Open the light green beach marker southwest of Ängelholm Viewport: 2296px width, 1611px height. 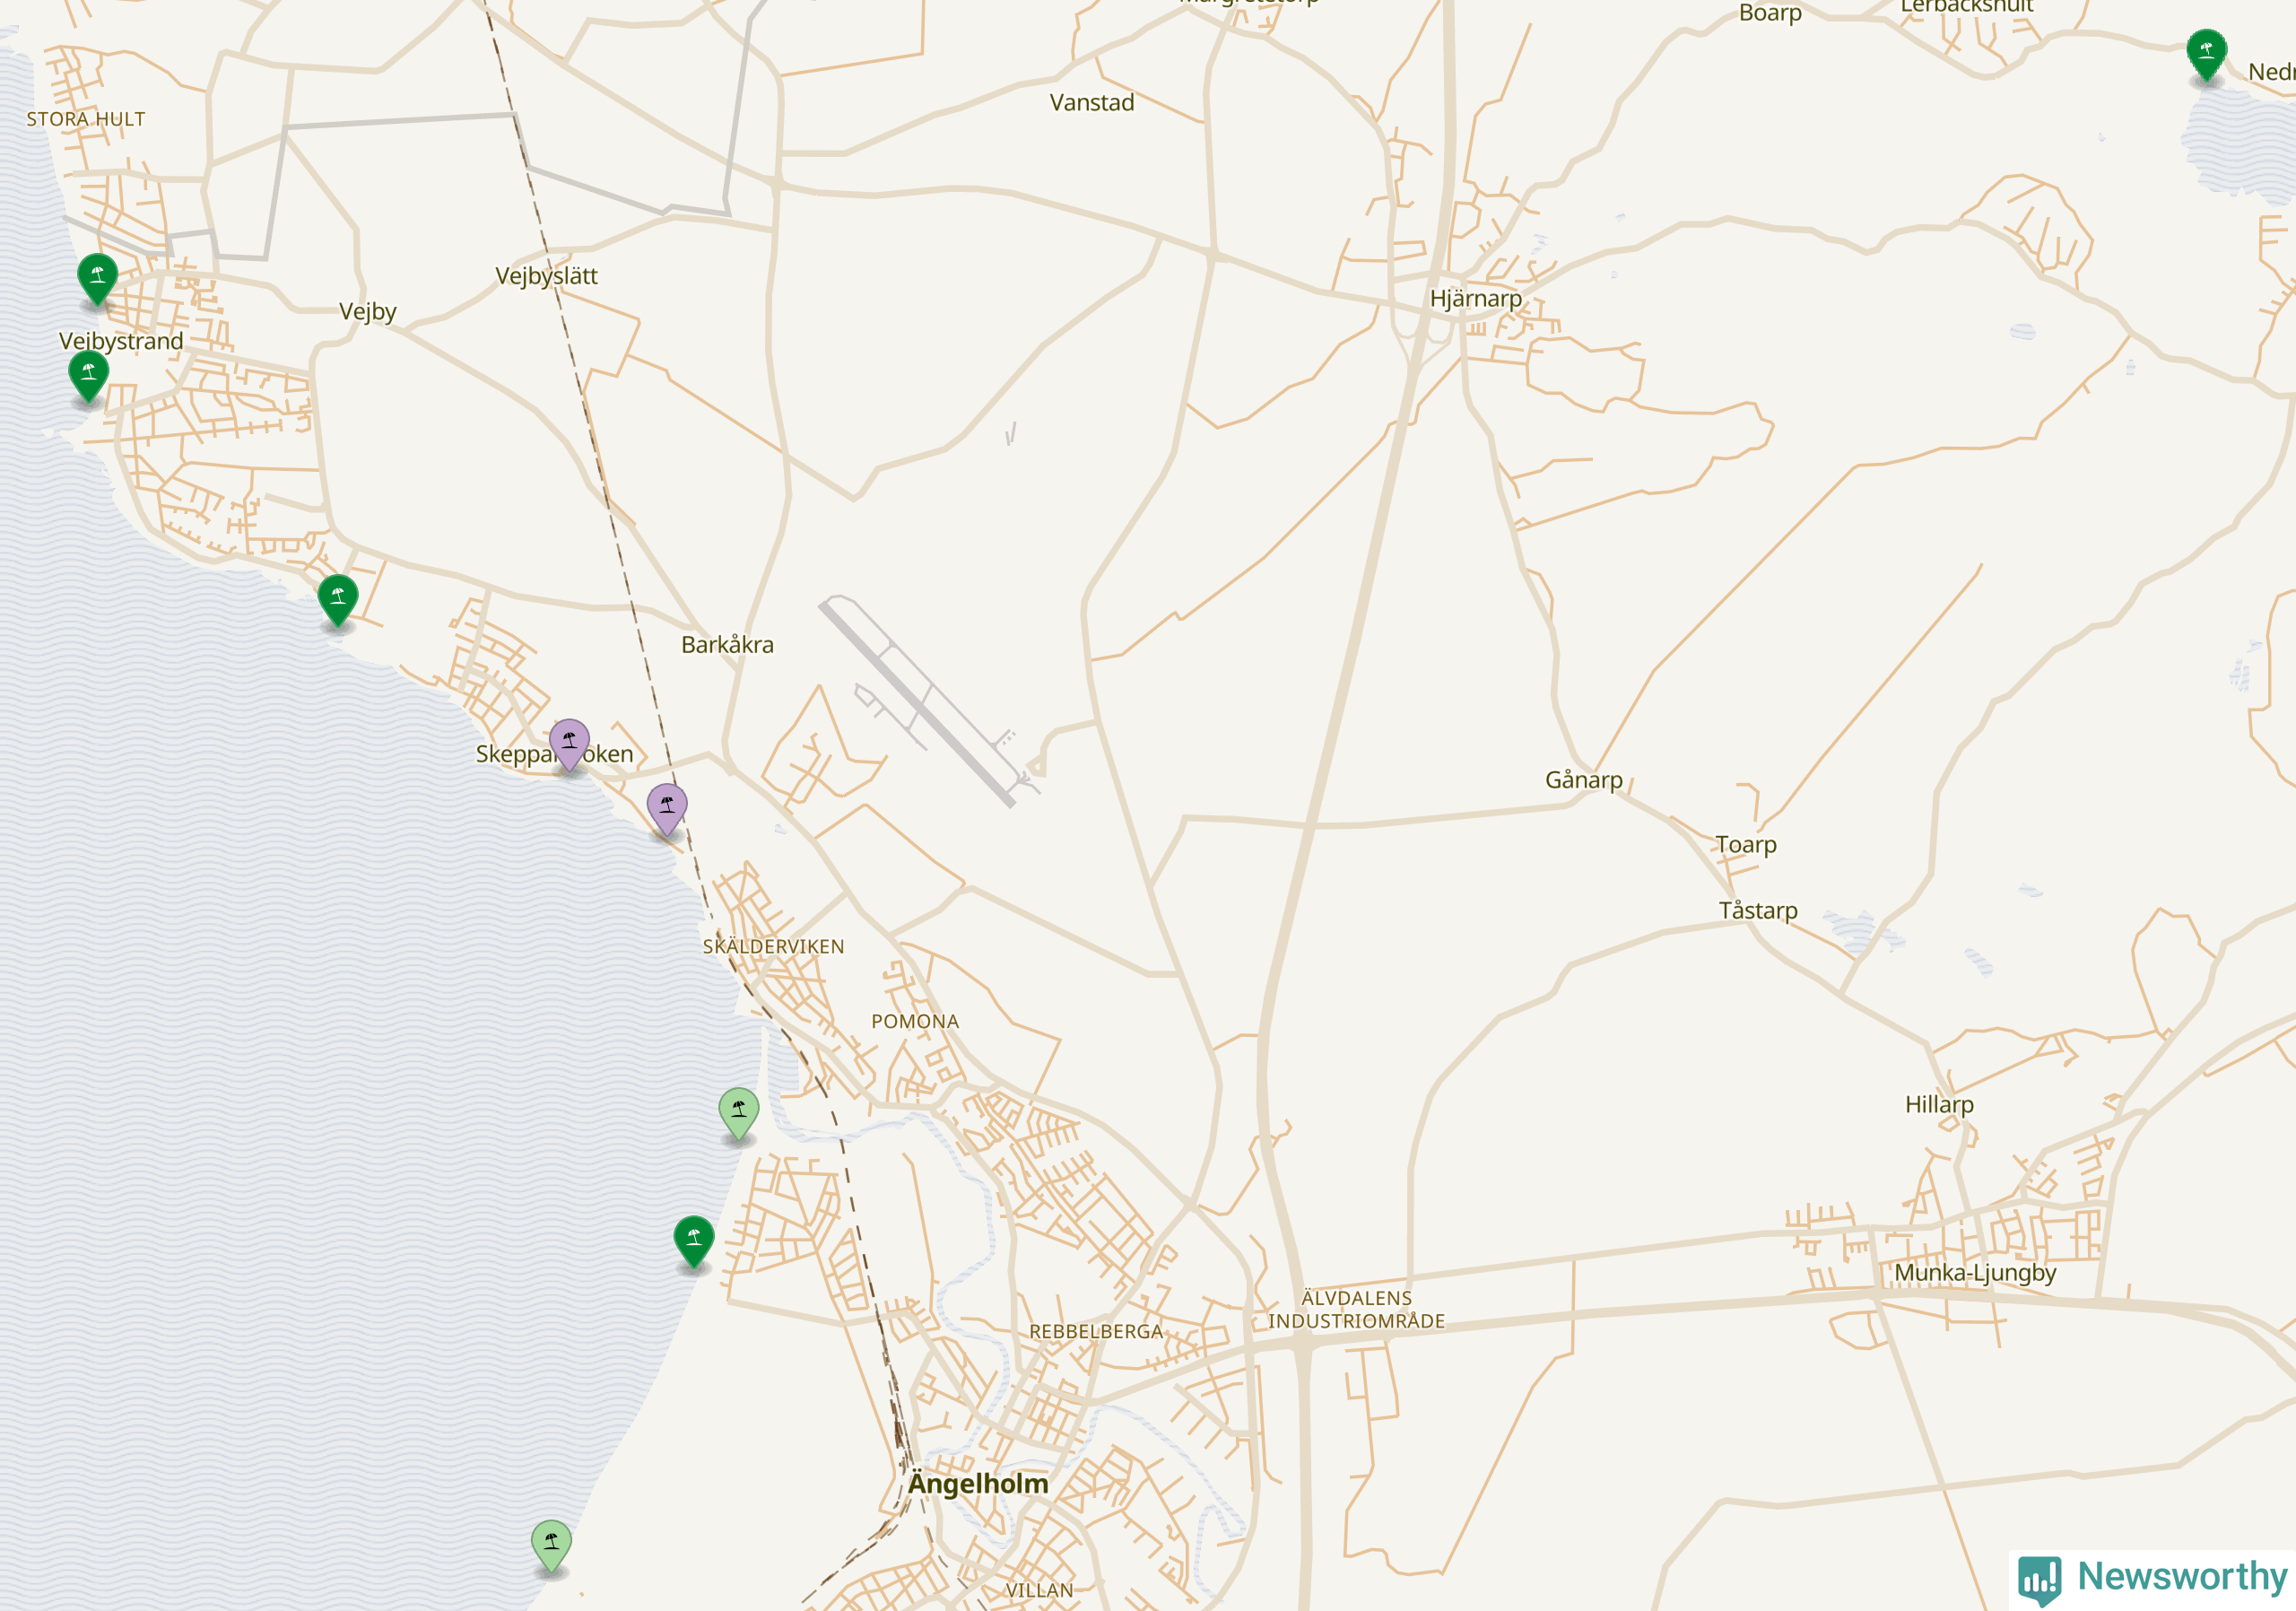coord(551,1546)
